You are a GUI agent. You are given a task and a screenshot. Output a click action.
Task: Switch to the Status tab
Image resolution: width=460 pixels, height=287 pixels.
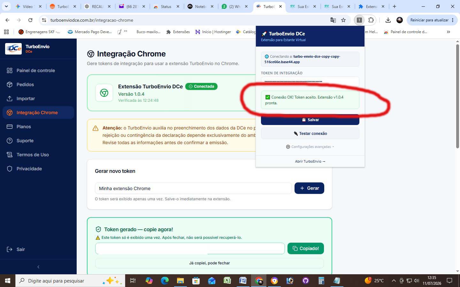pos(166,6)
